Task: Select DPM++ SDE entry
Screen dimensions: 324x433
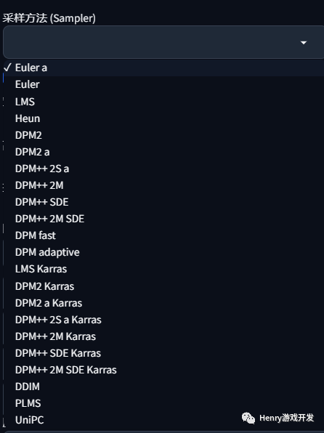Action: point(163,202)
